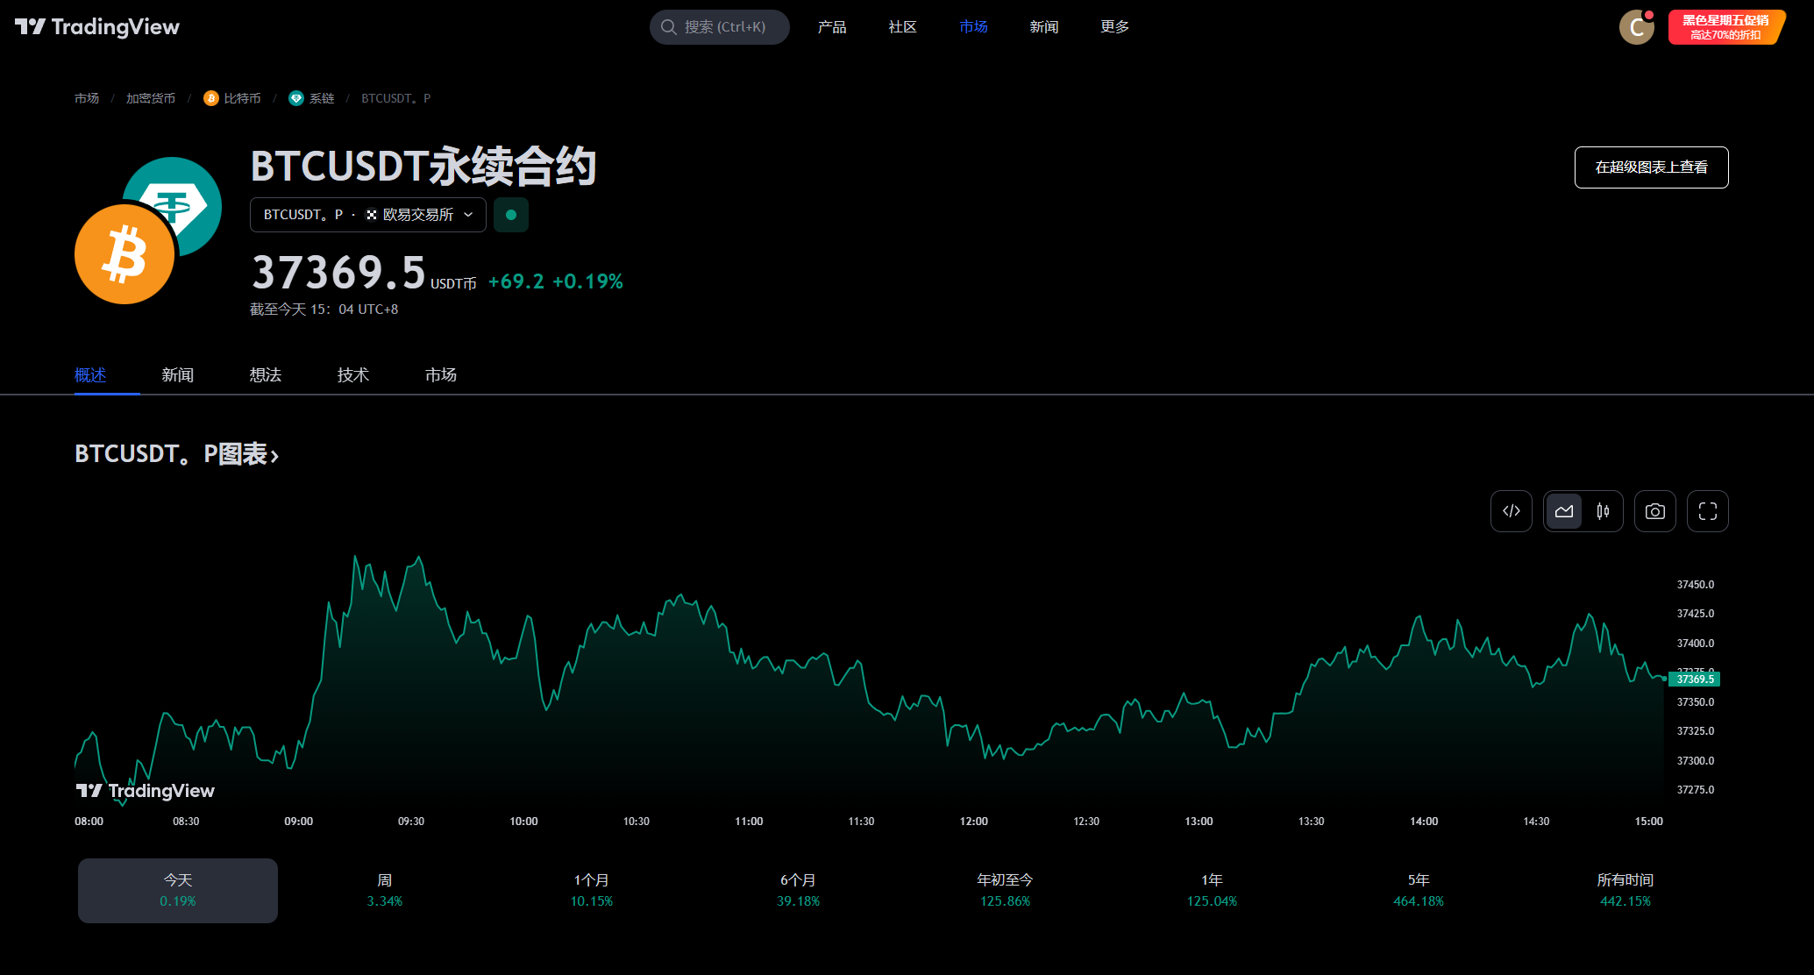This screenshot has height=975, width=1814.
Task: Click the green market status indicator
Action: click(511, 214)
